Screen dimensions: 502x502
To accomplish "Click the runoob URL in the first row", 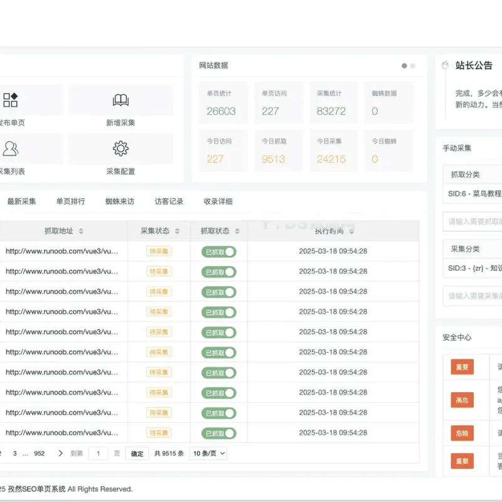I will coord(61,252).
